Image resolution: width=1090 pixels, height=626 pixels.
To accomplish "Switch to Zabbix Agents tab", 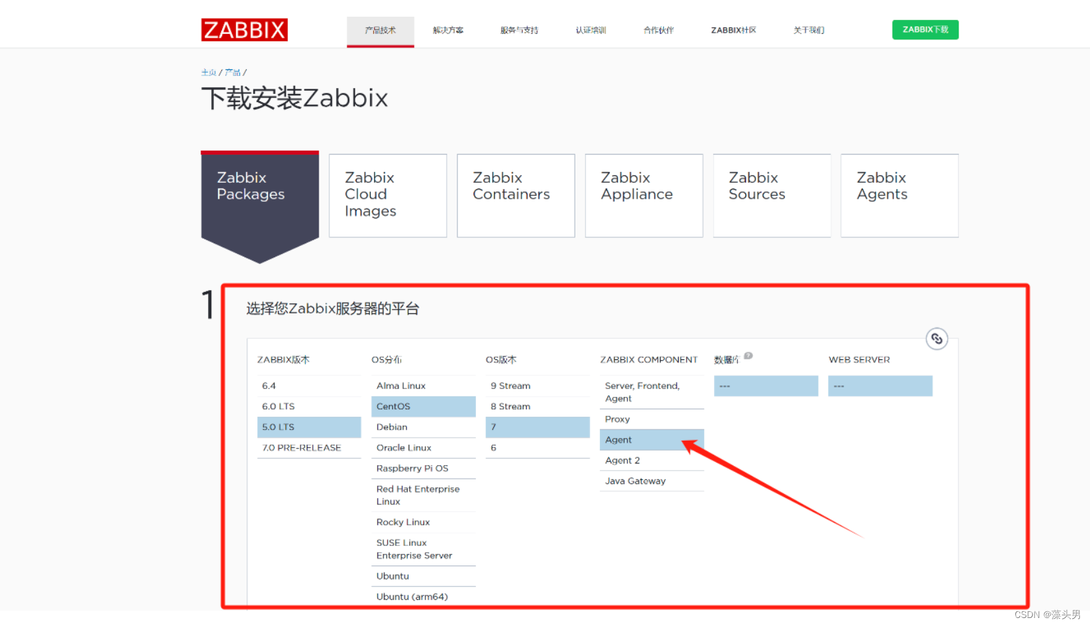I will 900,196.
